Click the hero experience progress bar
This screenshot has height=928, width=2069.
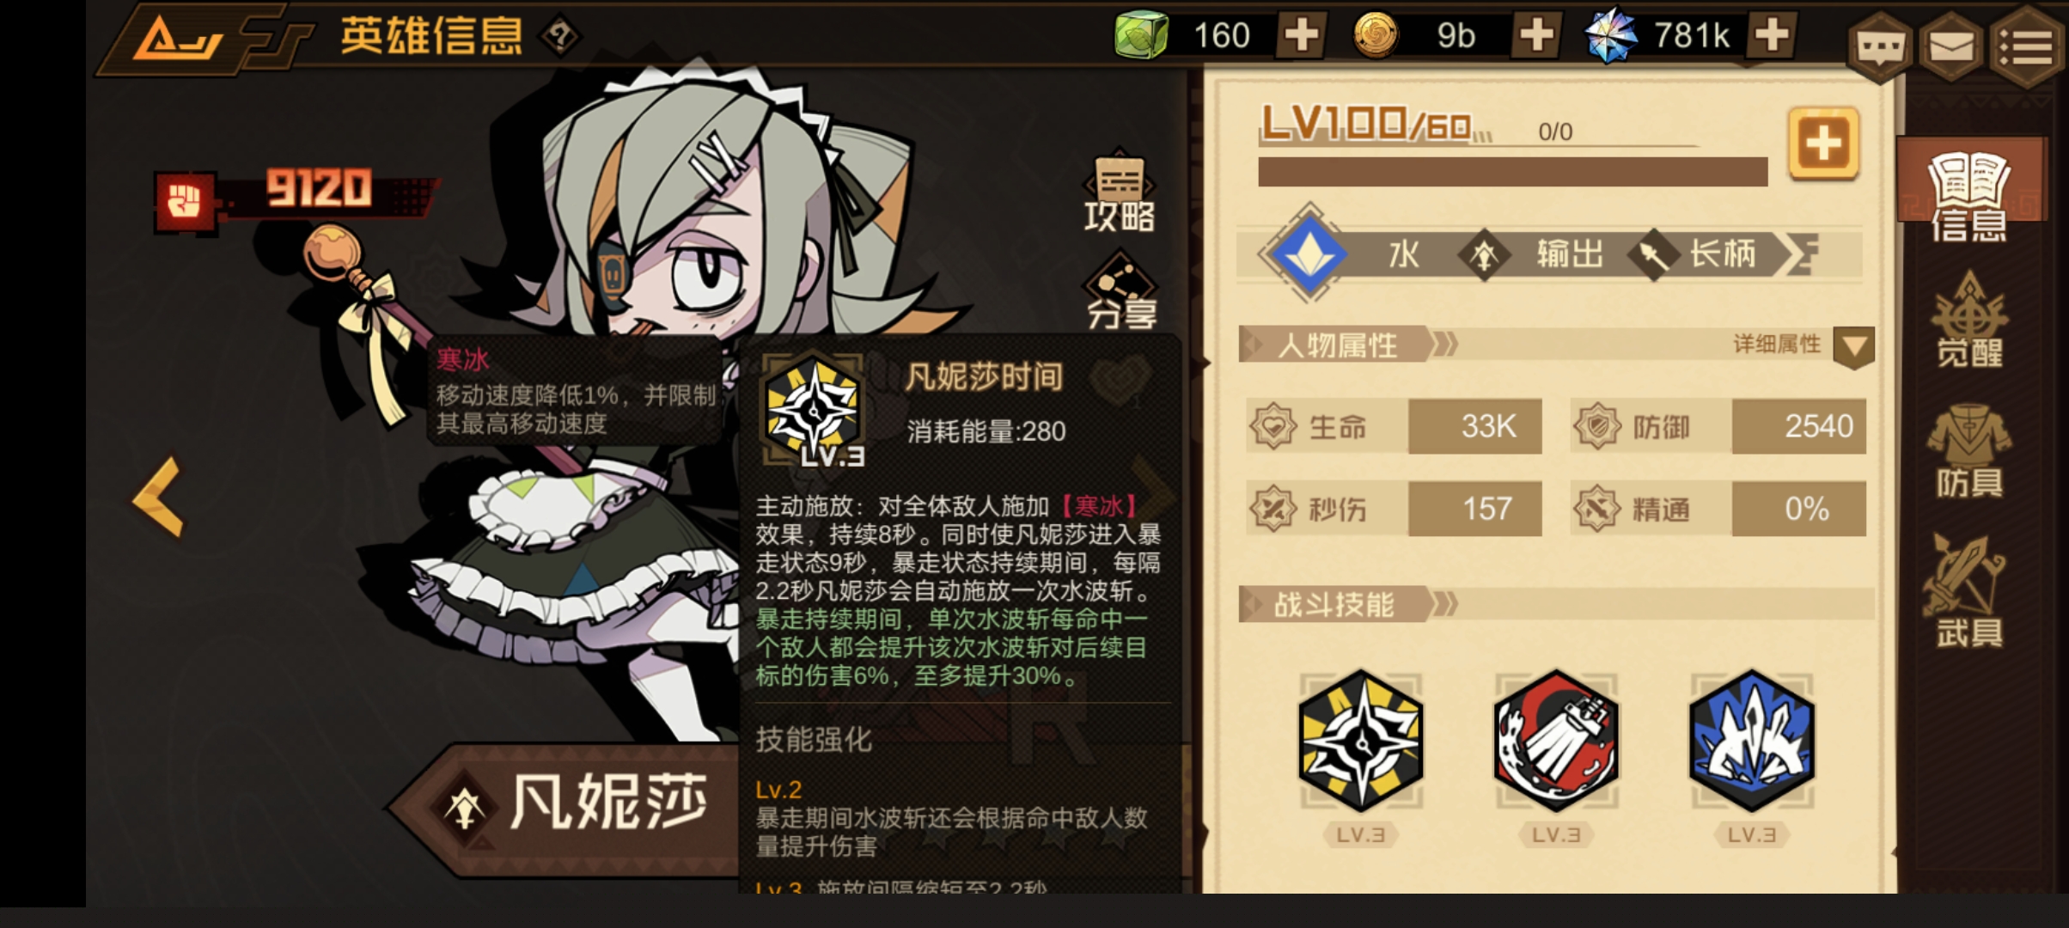click(x=1513, y=172)
